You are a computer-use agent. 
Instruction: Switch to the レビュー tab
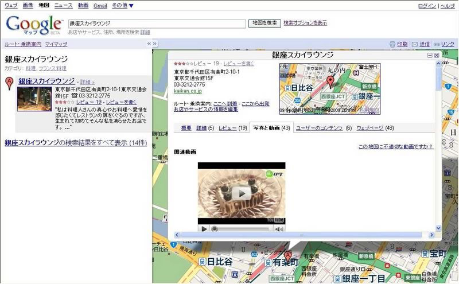click(x=233, y=128)
